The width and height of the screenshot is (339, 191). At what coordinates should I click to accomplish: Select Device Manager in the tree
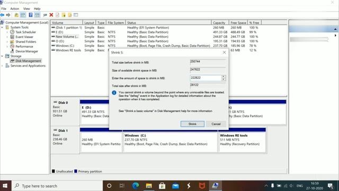26,51
